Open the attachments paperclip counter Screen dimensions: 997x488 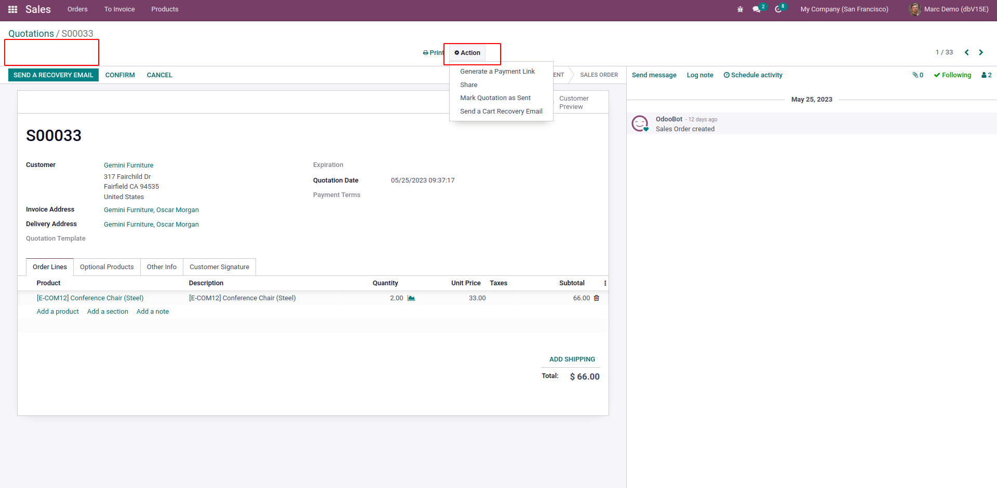click(x=918, y=75)
